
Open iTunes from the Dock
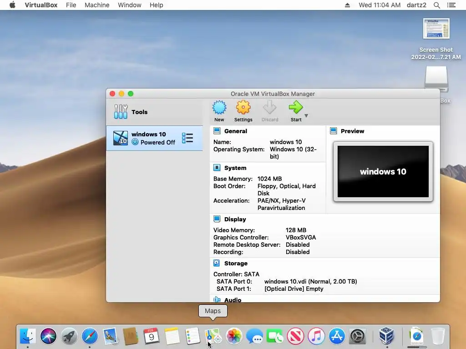316,336
